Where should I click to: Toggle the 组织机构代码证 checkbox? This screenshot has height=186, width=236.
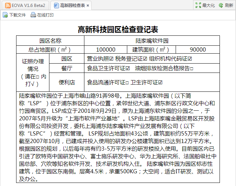[190, 59]
